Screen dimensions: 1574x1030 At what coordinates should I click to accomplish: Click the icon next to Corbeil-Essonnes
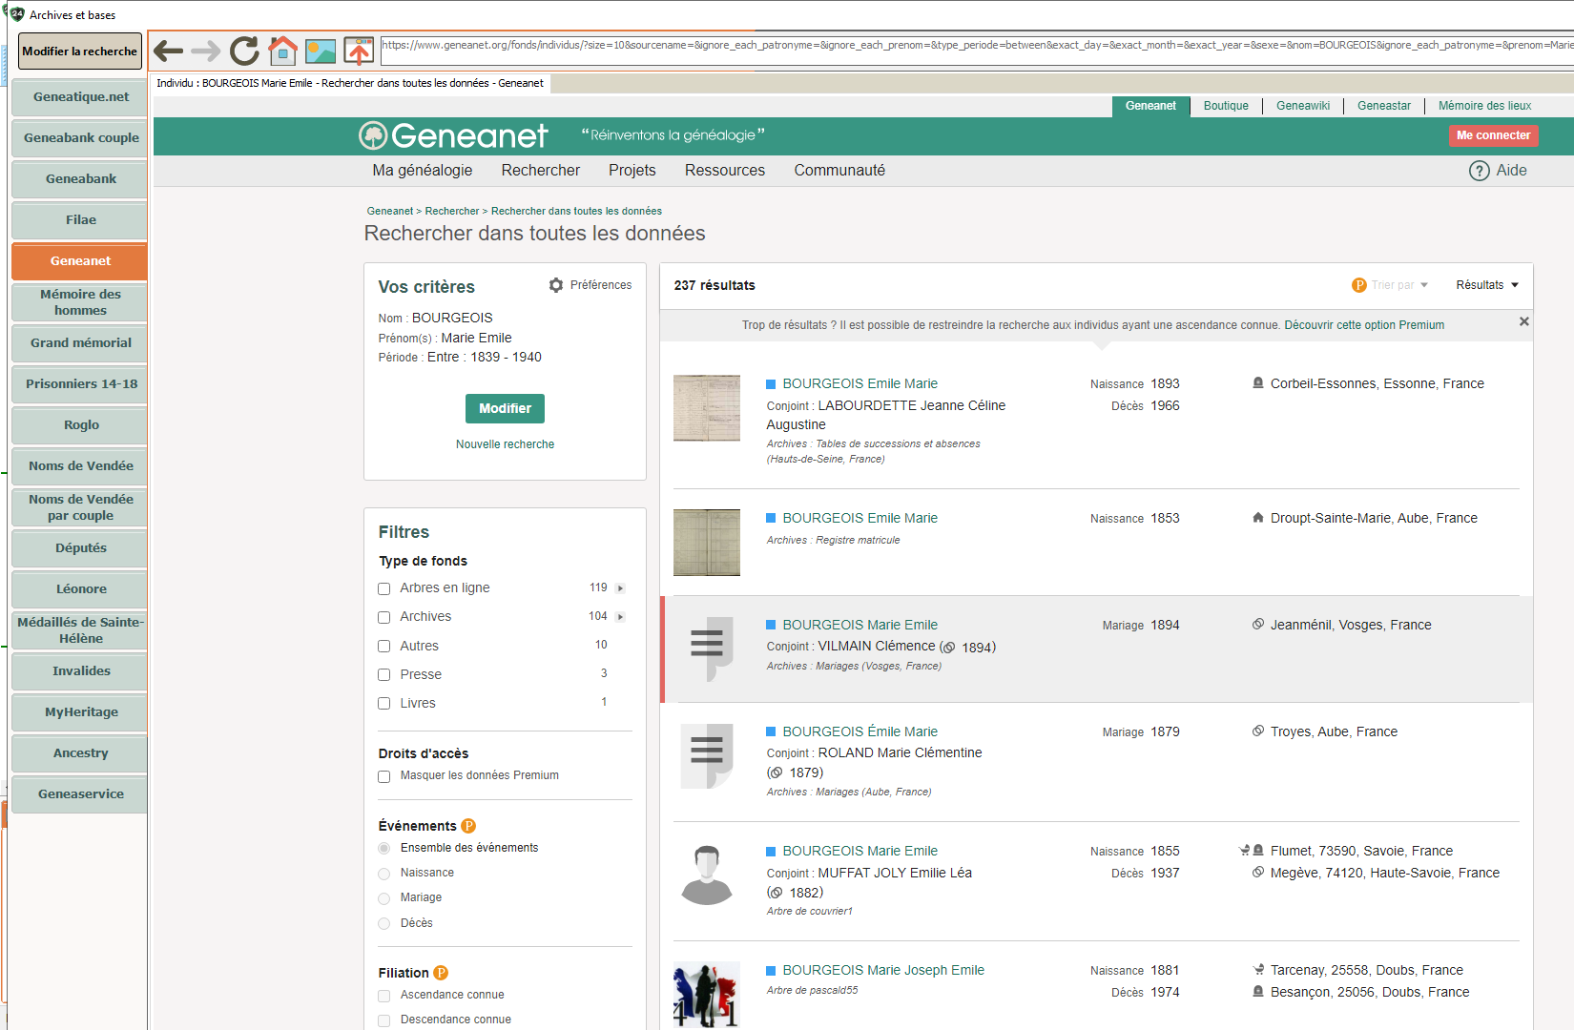1258,383
